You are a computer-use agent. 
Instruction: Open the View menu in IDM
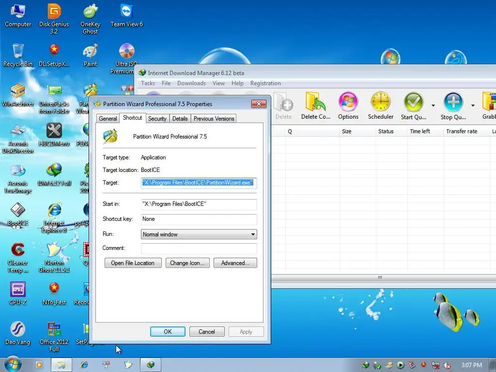click(218, 83)
